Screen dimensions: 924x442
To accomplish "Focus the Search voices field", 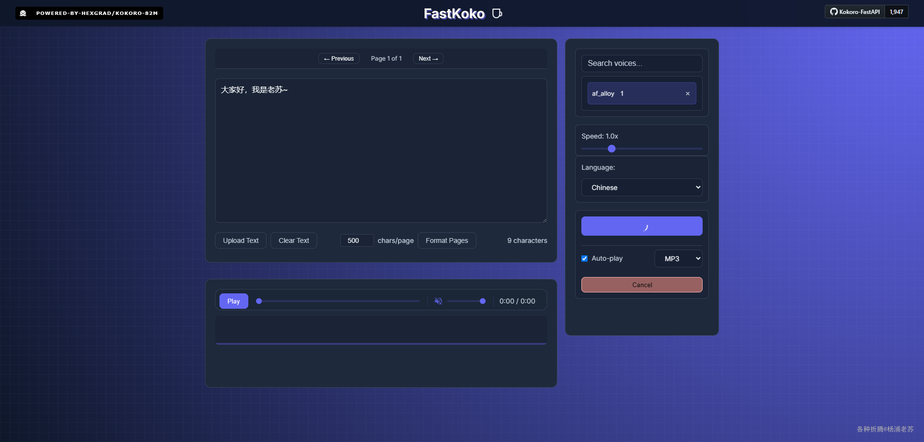I will [642, 63].
